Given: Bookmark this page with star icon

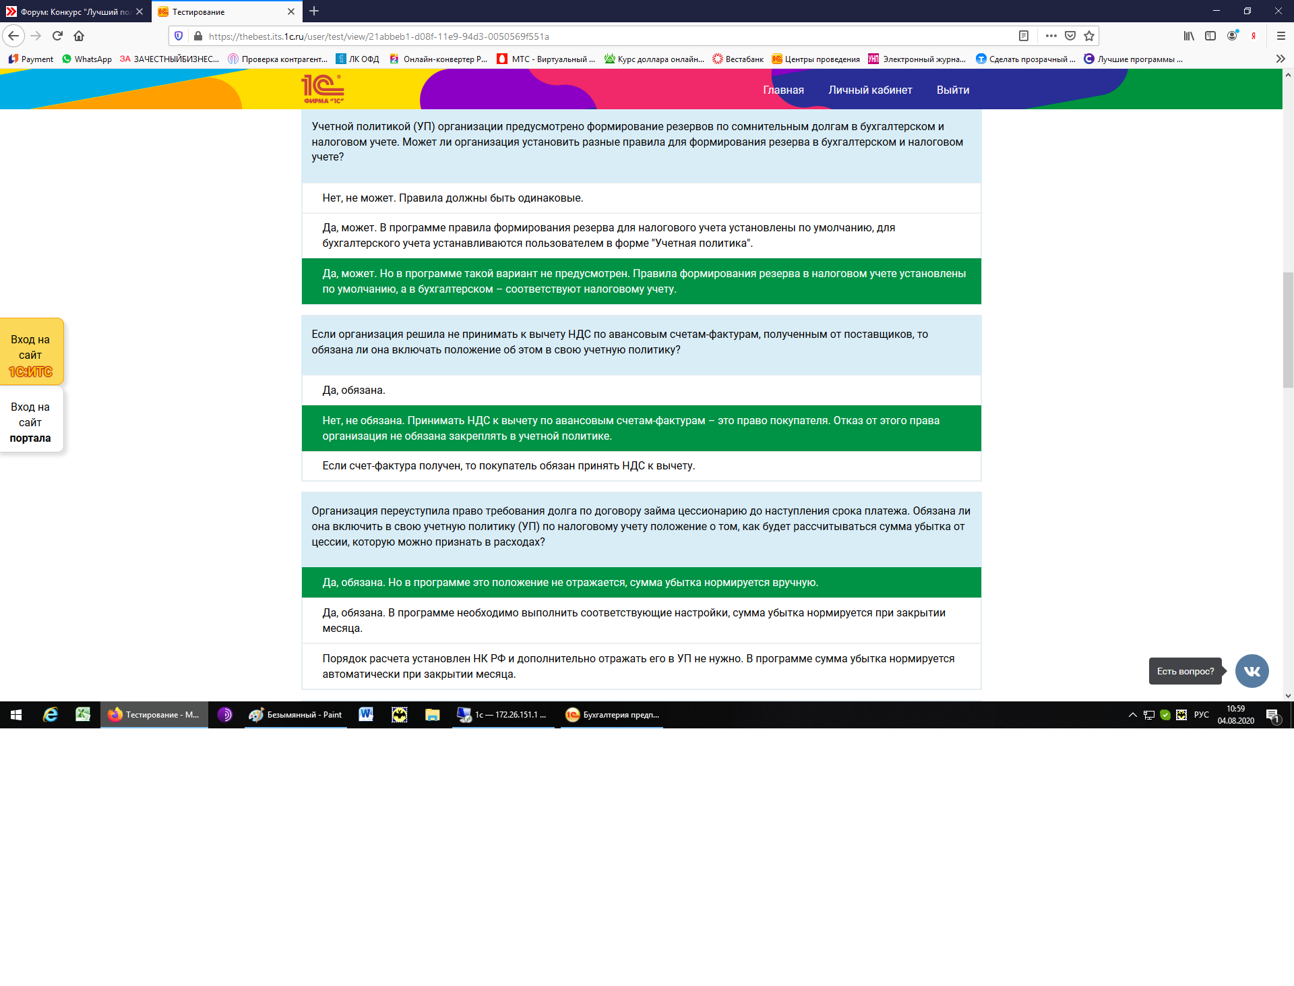Looking at the screenshot, I should click(1089, 36).
